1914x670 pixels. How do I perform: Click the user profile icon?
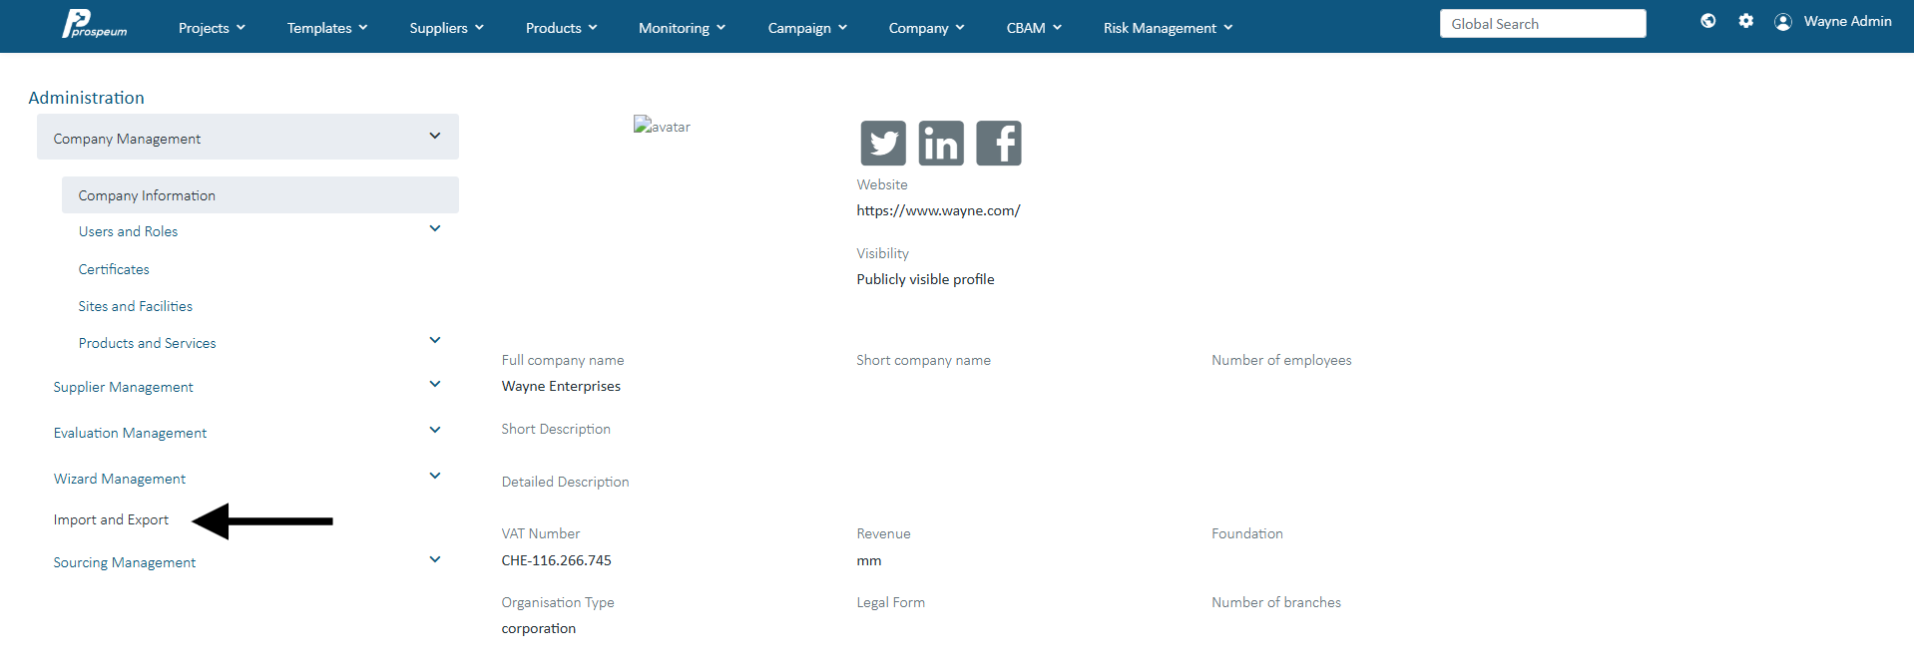point(1783,21)
